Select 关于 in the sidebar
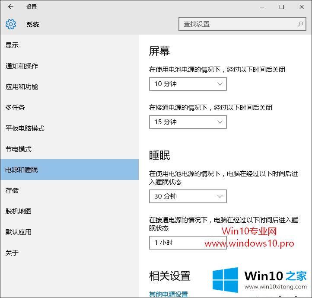312x298 pixels. [12, 253]
